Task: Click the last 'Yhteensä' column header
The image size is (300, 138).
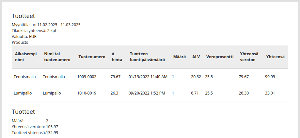Action: (275, 57)
